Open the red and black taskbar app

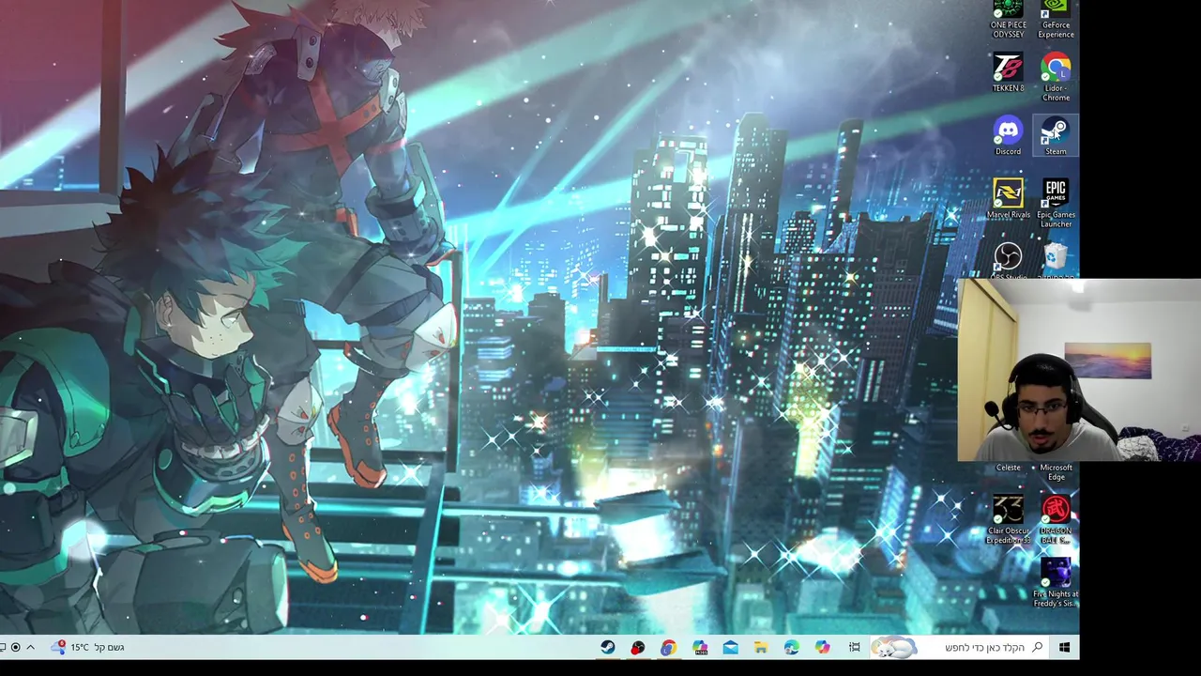click(x=638, y=647)
